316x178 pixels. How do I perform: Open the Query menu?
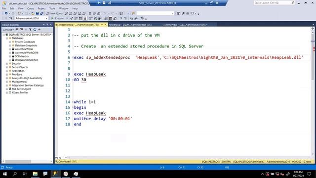31,8
